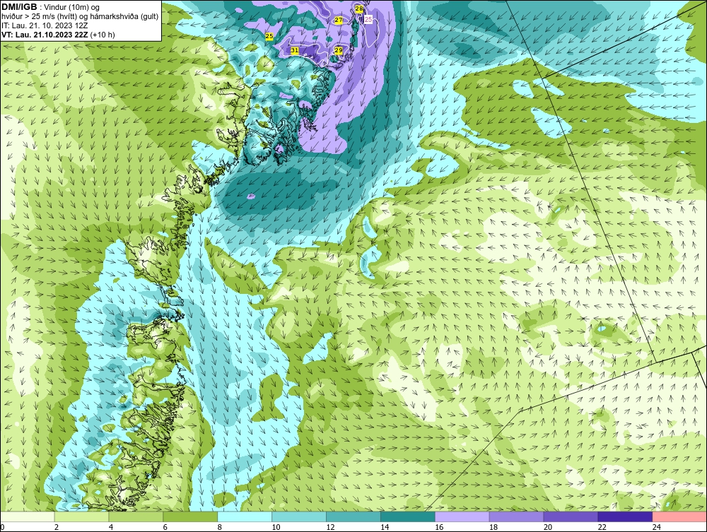Pick the 6–8 m/s darker green swatch
The height and width of the screenshot is (532, 707).
(190, 516)
